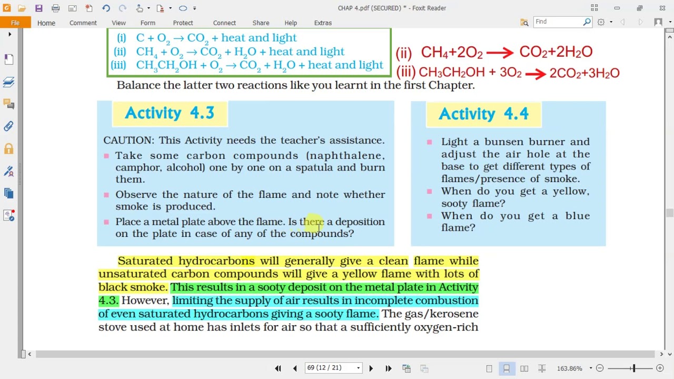Expand the navigation panel arrow at left top
The width and height of the screenshot is (674, 379).
pos(9,34)
